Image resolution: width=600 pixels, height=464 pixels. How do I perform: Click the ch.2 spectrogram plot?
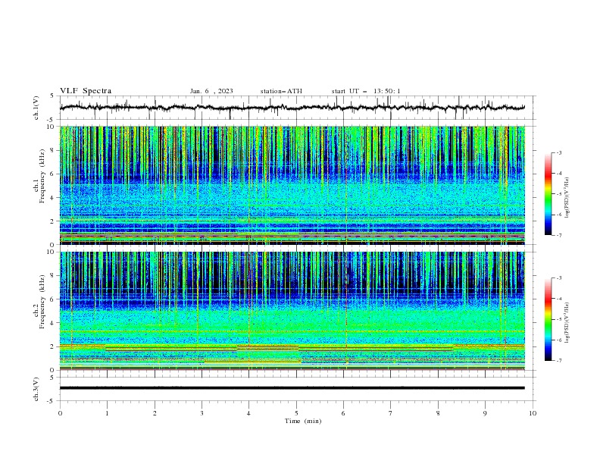[x=292, y=311]
